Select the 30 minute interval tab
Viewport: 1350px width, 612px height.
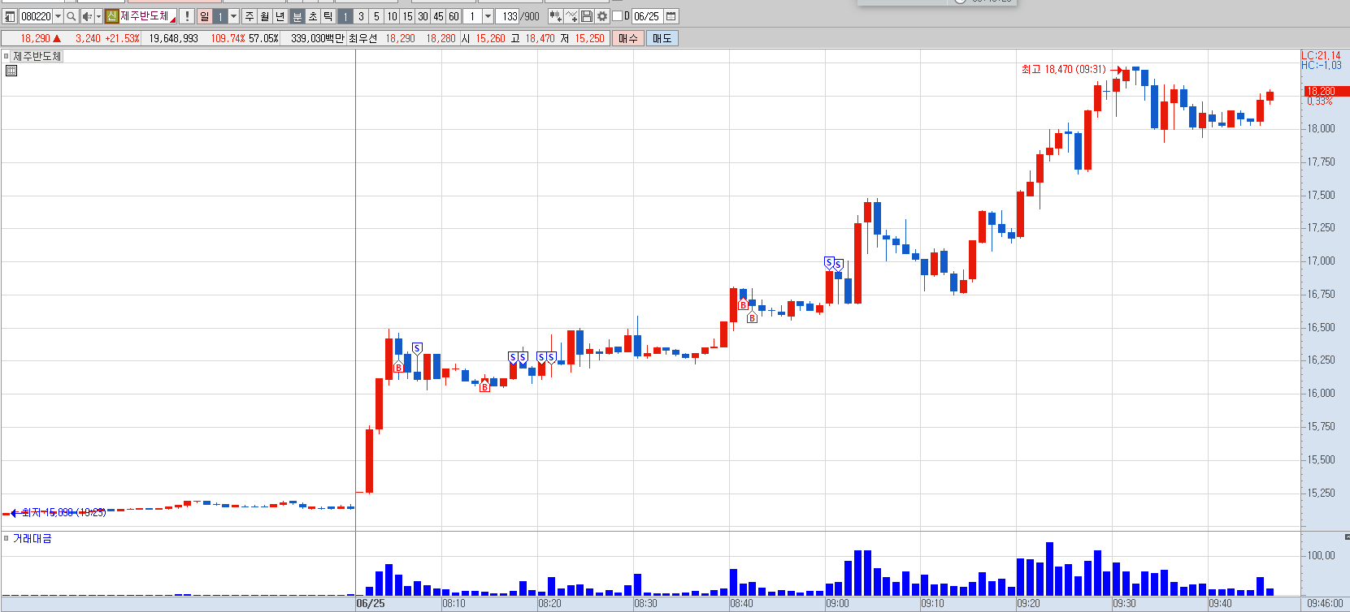pyautogui.click(x=423, y=16)
